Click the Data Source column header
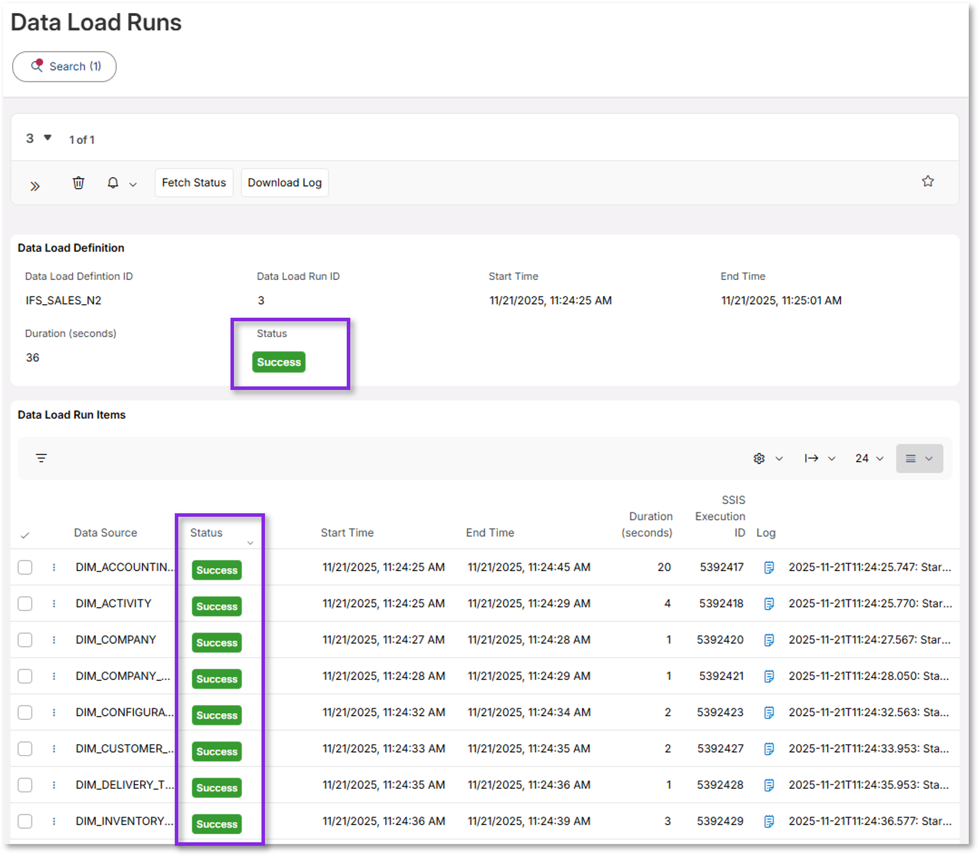The image size is (979, 856). pyautogui.click(x=106, y=533)
